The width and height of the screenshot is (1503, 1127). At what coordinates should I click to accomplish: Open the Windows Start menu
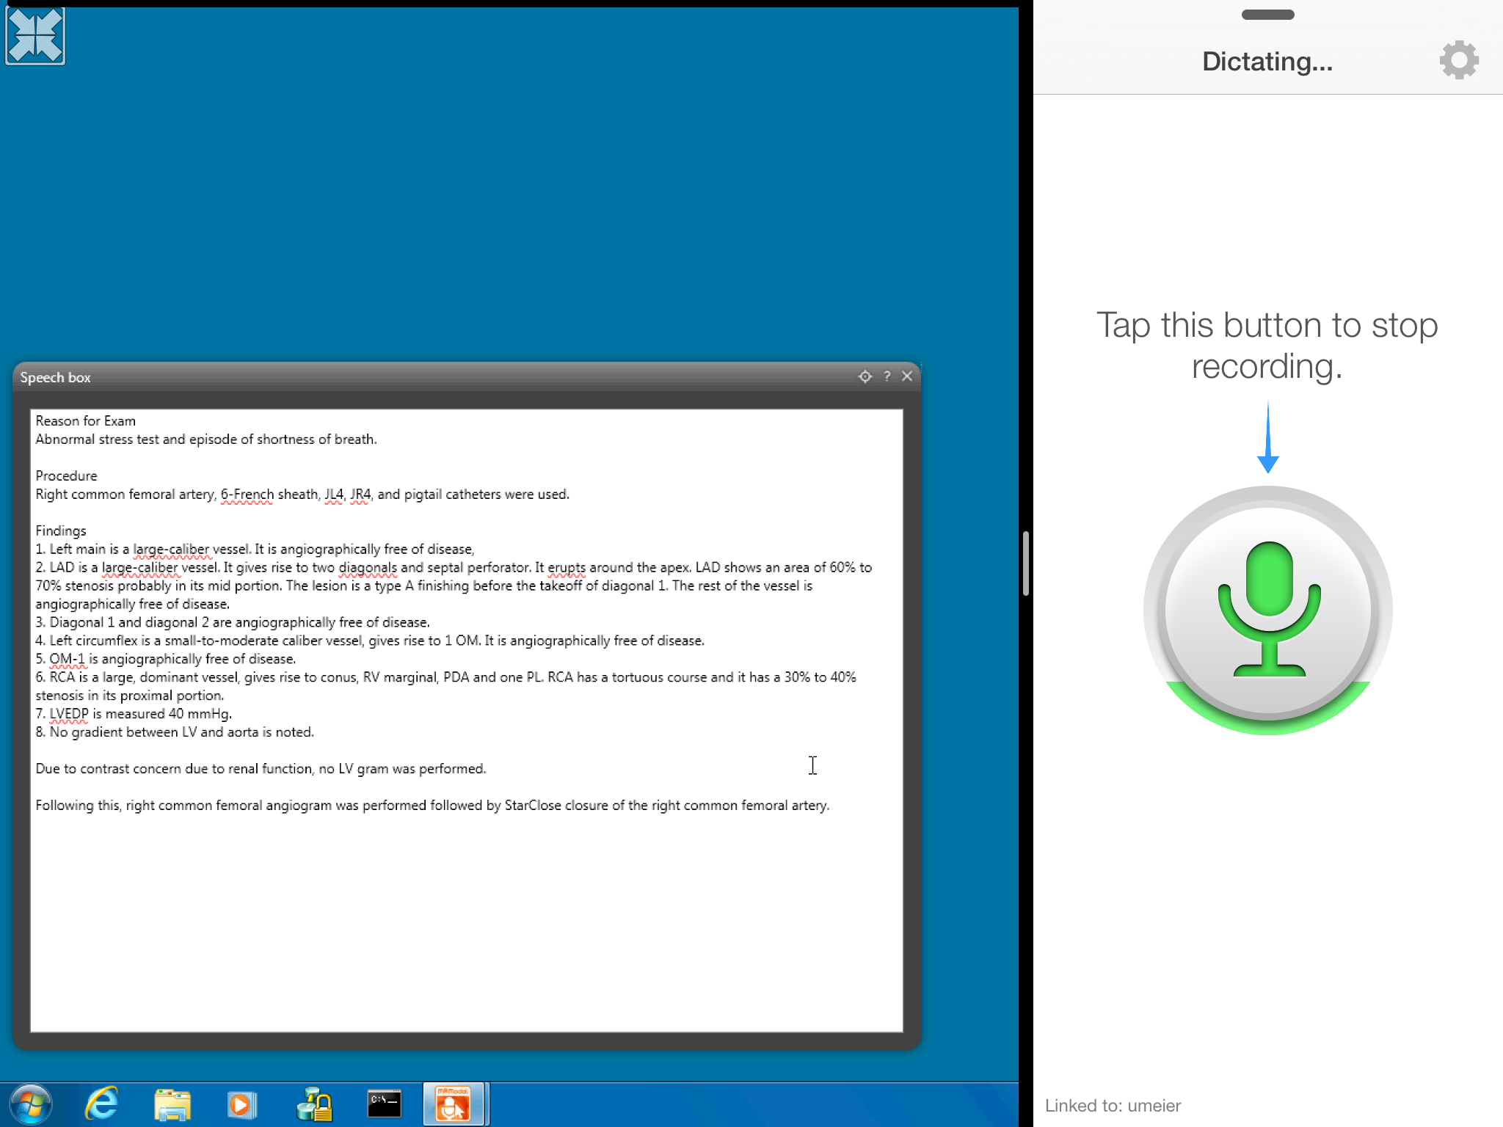tap(31, 1104)
